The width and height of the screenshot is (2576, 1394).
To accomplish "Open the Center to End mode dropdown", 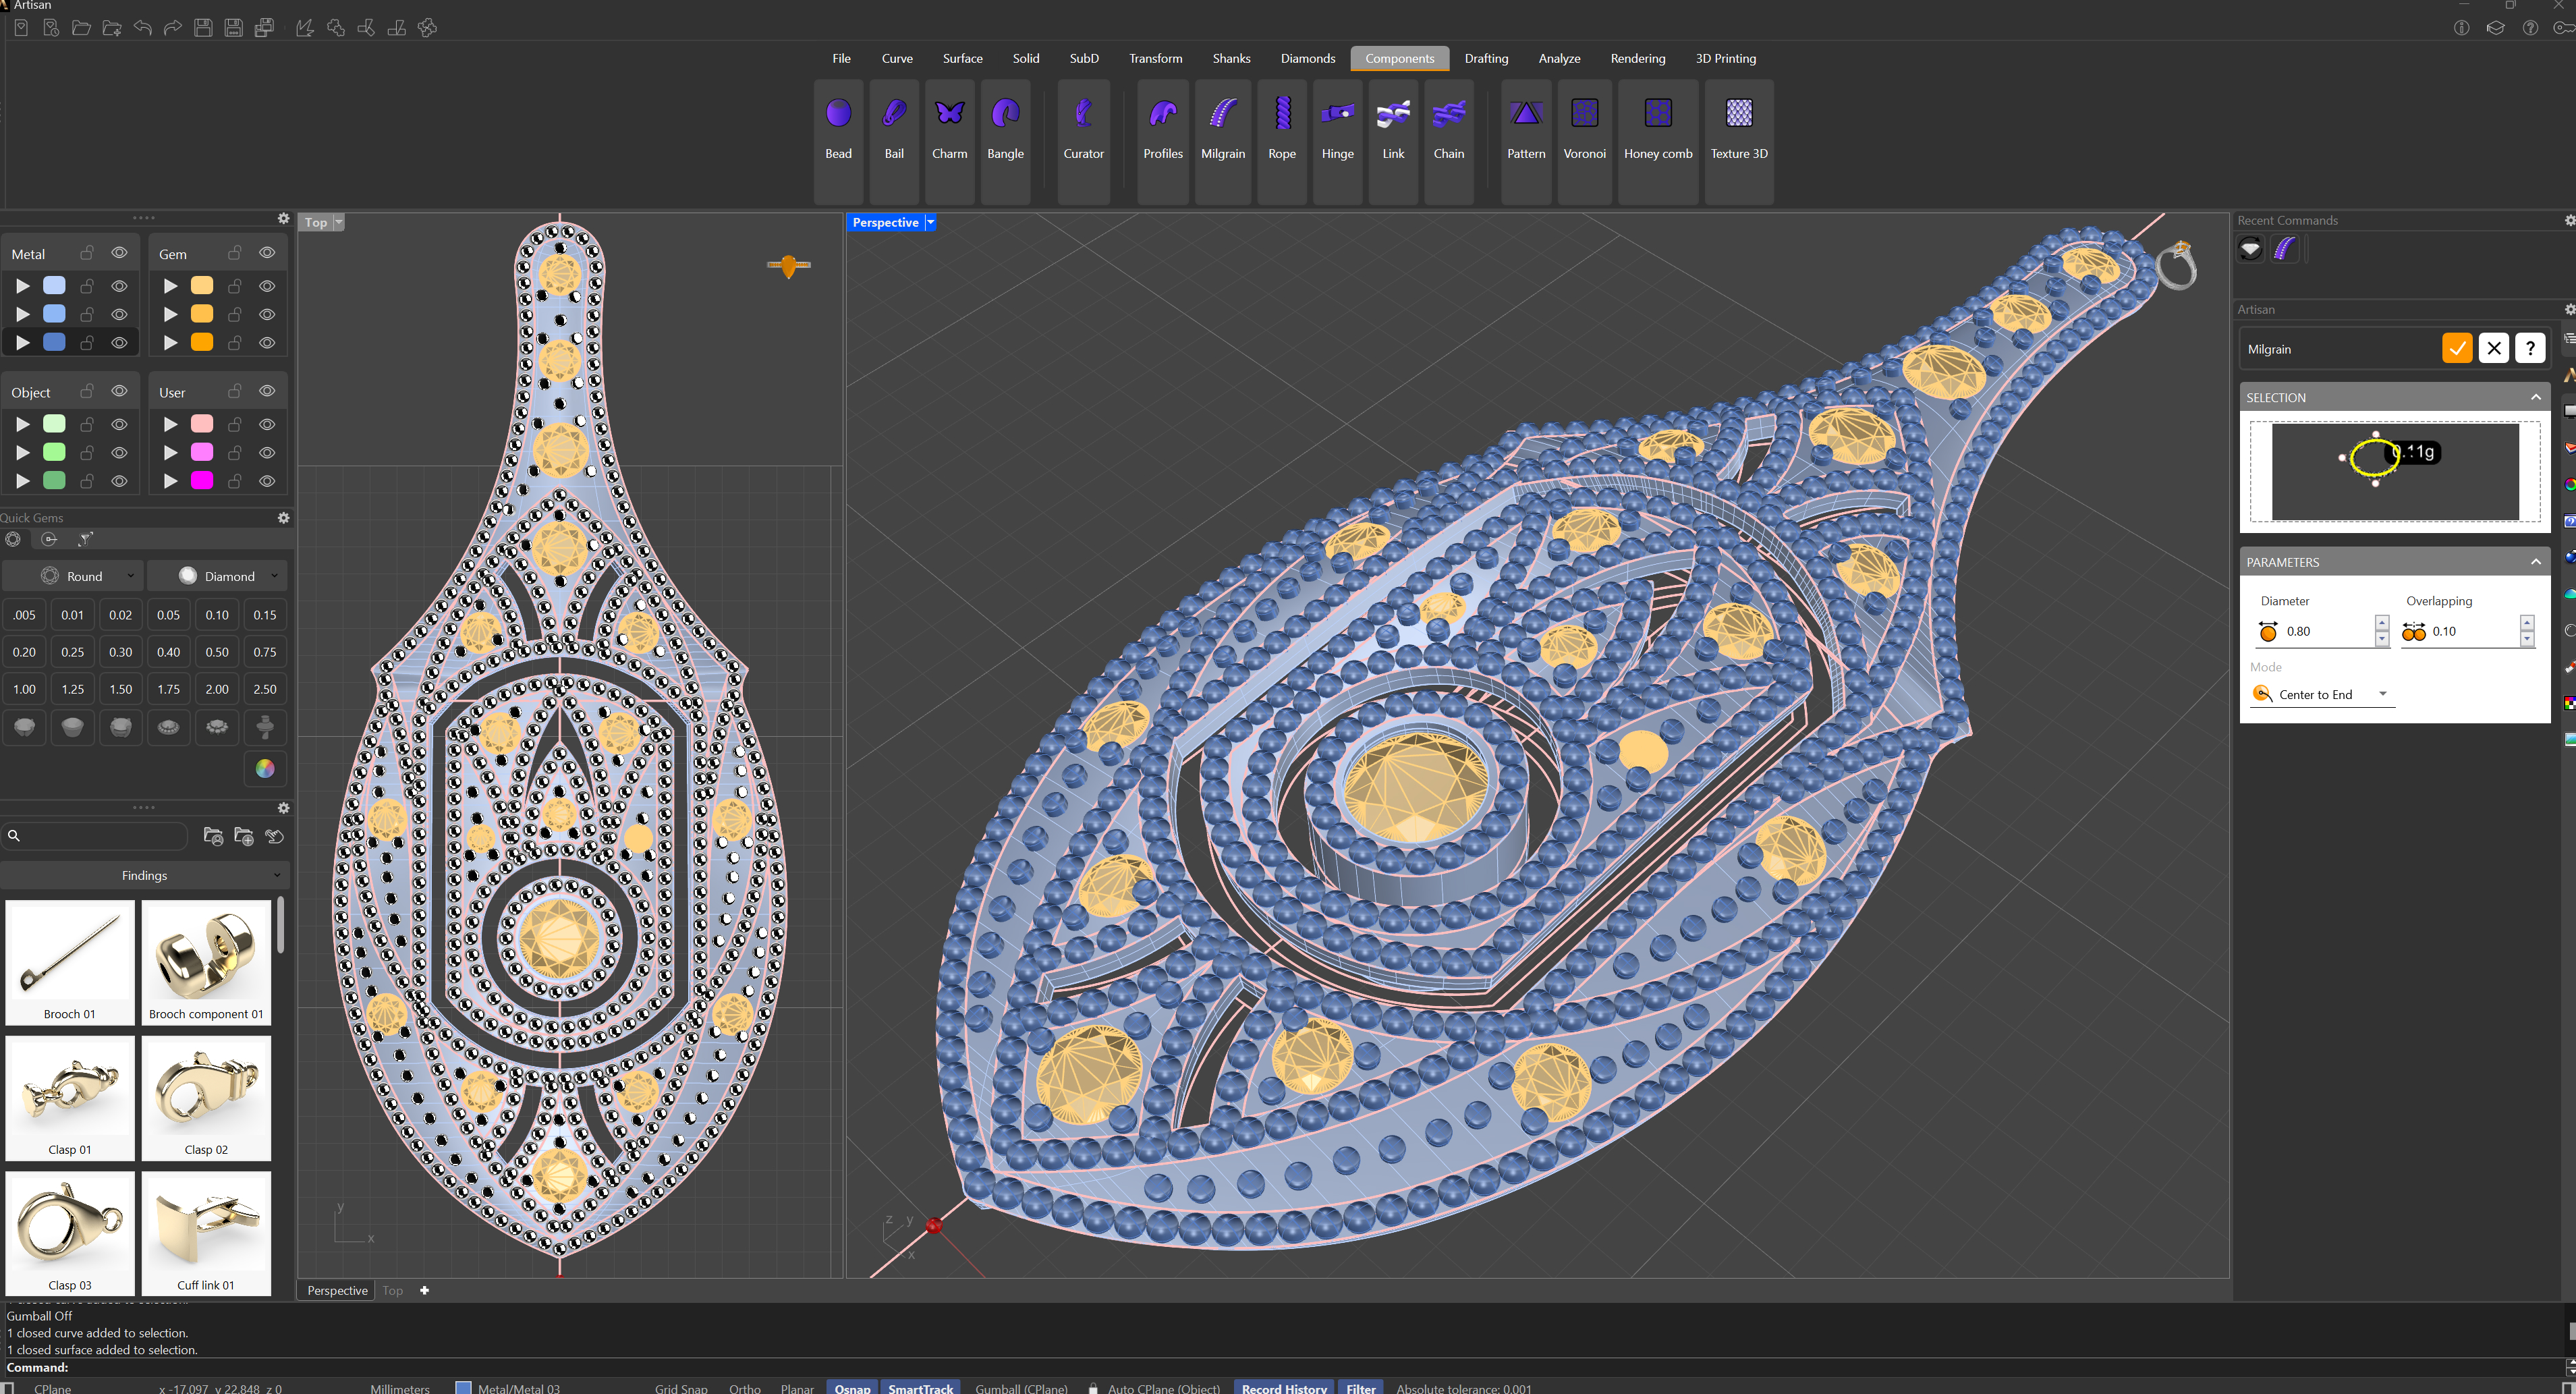I will pos(2321,694).
